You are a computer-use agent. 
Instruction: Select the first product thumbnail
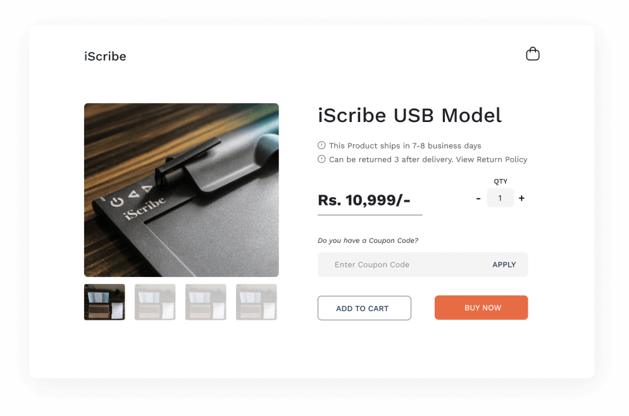(104, 302)
